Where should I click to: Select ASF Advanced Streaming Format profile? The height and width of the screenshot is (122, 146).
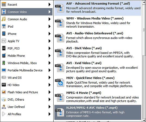coord(98,8)
